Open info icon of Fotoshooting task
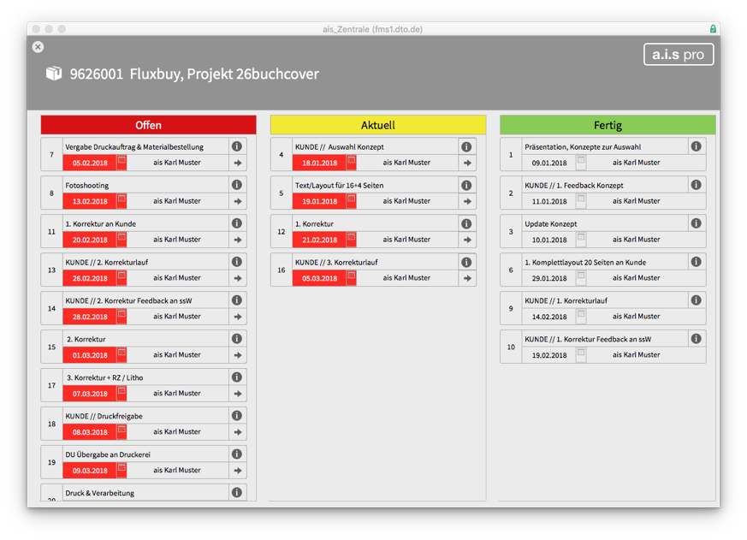Image resolution: width=747 pixels, height=540 pixels. point(237,185)
